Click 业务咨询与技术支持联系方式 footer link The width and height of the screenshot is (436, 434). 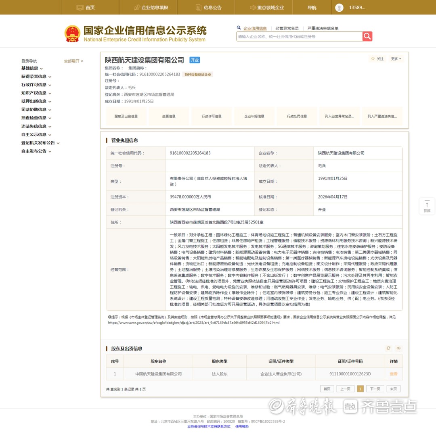209,426
